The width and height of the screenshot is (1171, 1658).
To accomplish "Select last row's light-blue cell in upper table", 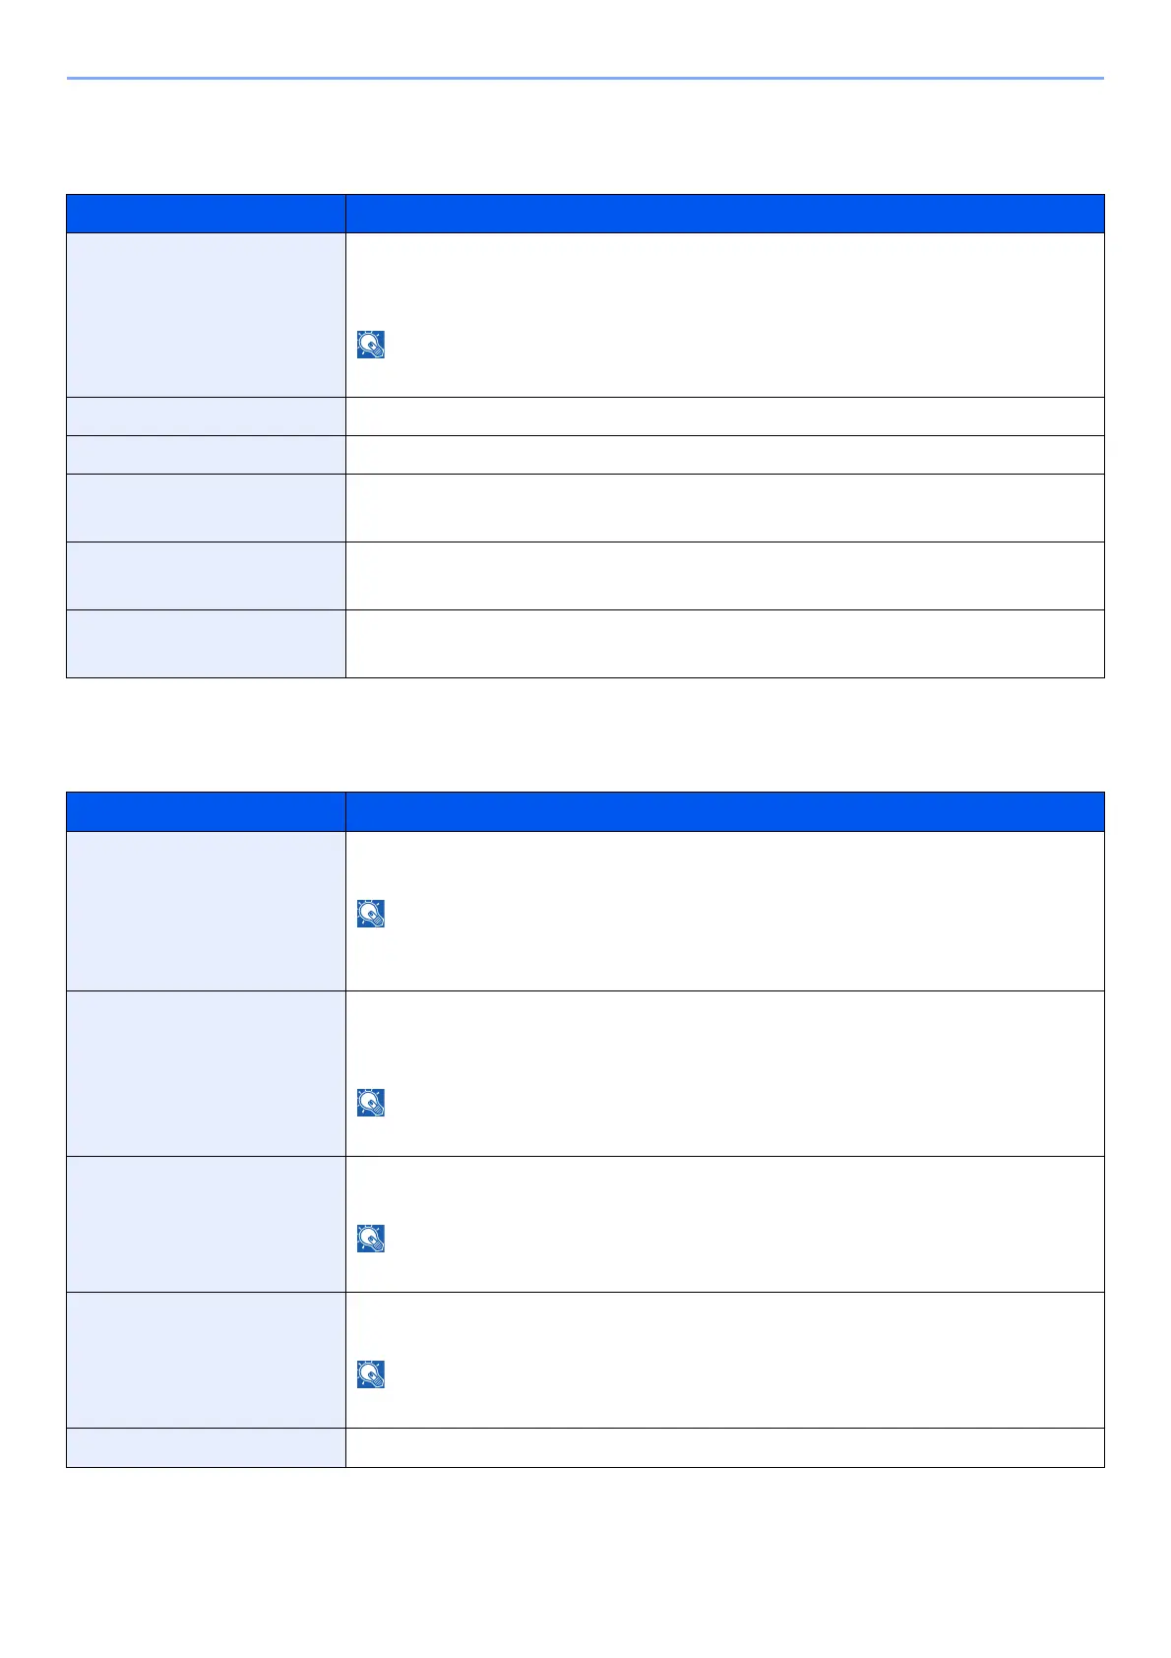I will pyautogui.click(x=206, y=644).
